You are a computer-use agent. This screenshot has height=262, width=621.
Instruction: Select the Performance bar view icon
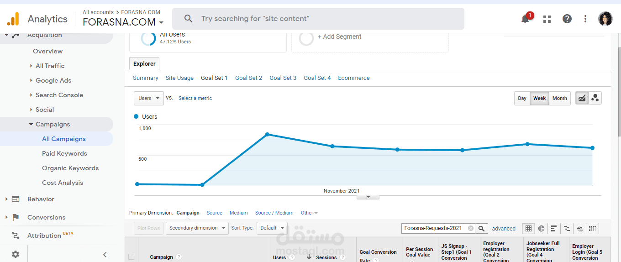click(554, 228)
